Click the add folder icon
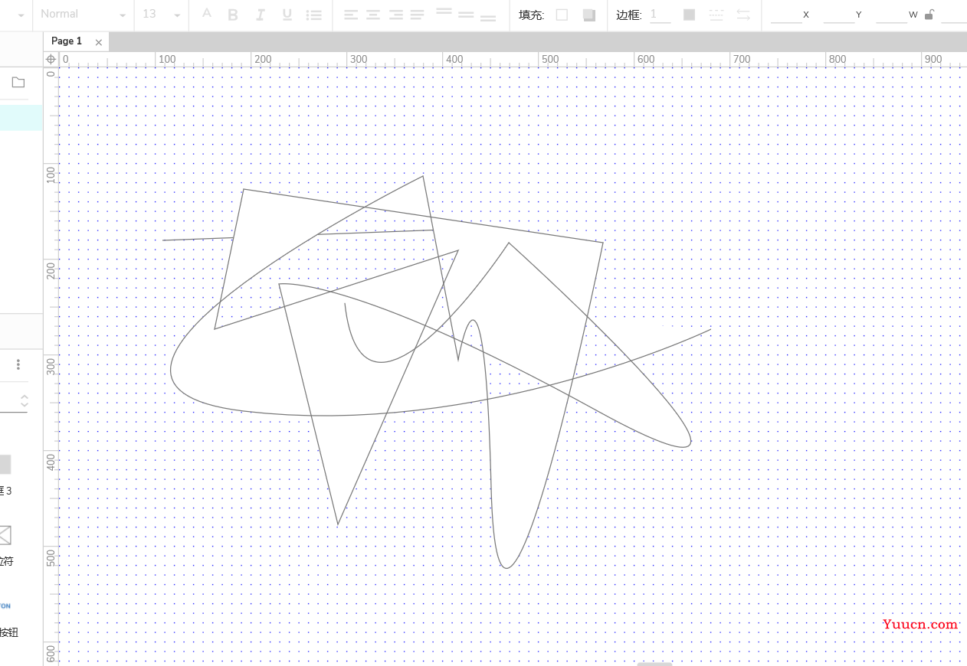This screenshot has height=666, width=967. [x=18, y=83]
